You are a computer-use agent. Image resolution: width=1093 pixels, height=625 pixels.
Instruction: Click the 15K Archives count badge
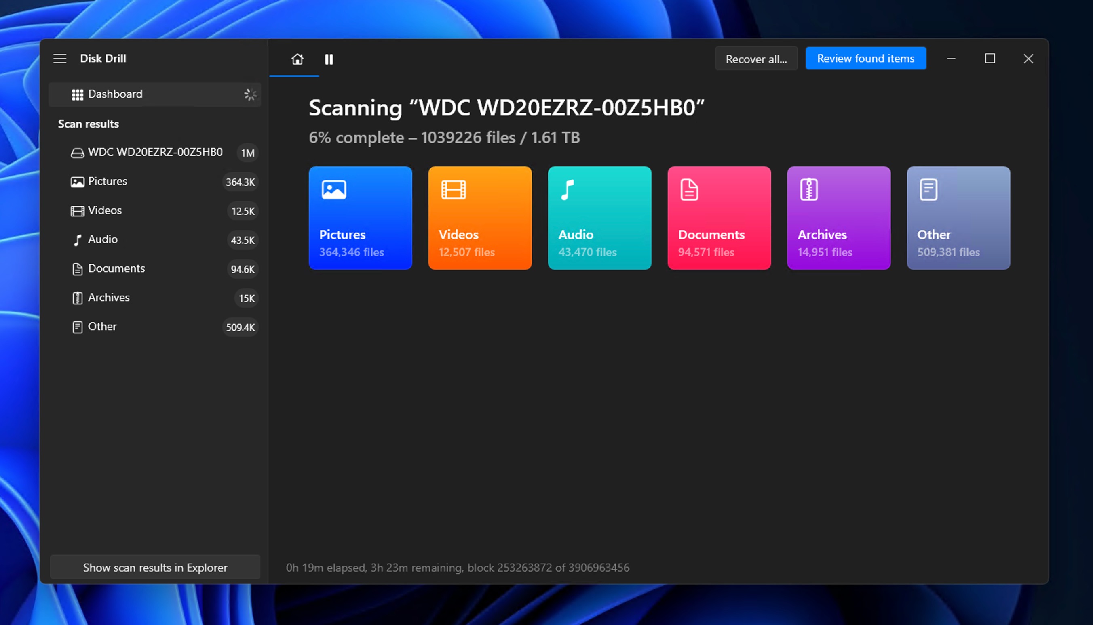coord(247,298)
